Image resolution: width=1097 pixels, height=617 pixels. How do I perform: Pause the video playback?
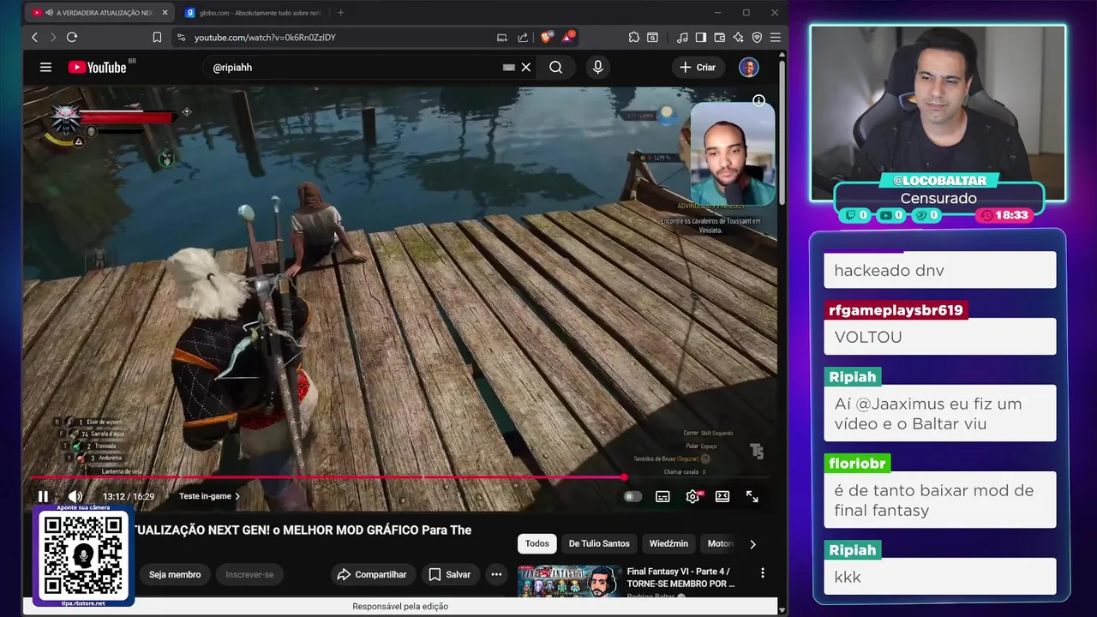(x=43, y=496)
